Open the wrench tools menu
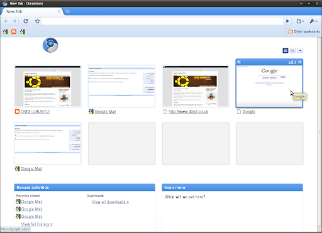The height and width of the screenshot is (233, 322). pyautogui.click(x=313, y=21)
